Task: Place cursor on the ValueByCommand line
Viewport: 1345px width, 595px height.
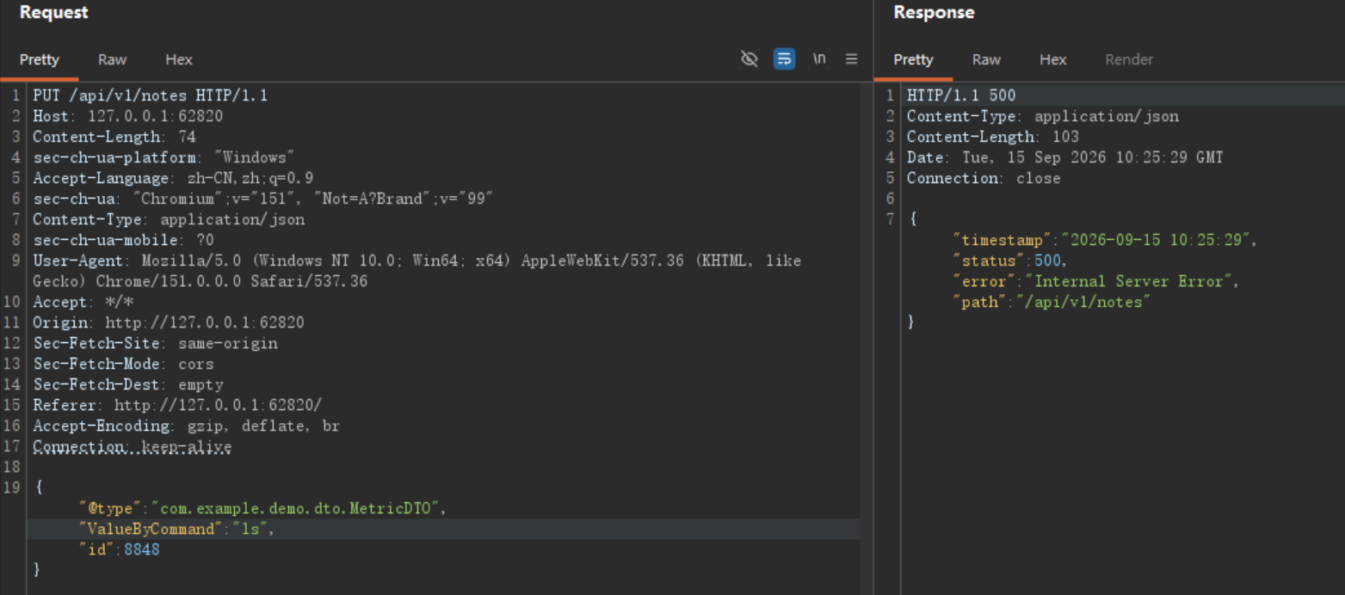Action: (x=443, y=529)
